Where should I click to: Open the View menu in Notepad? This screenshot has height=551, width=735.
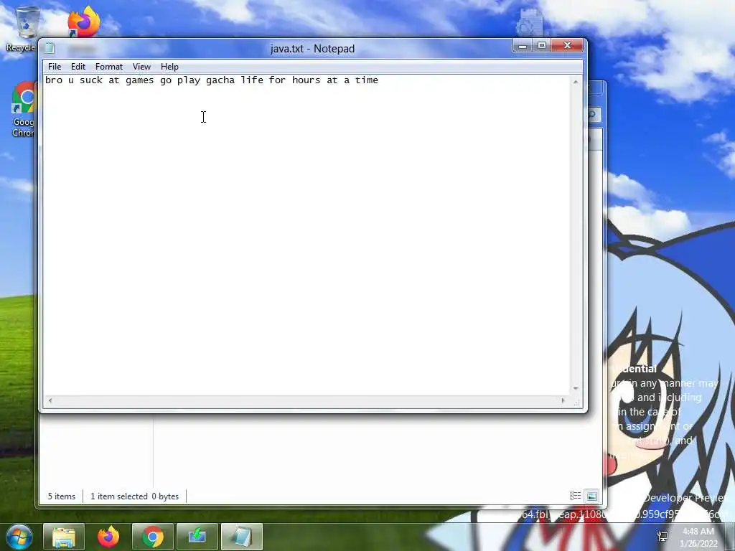point(141,67)
